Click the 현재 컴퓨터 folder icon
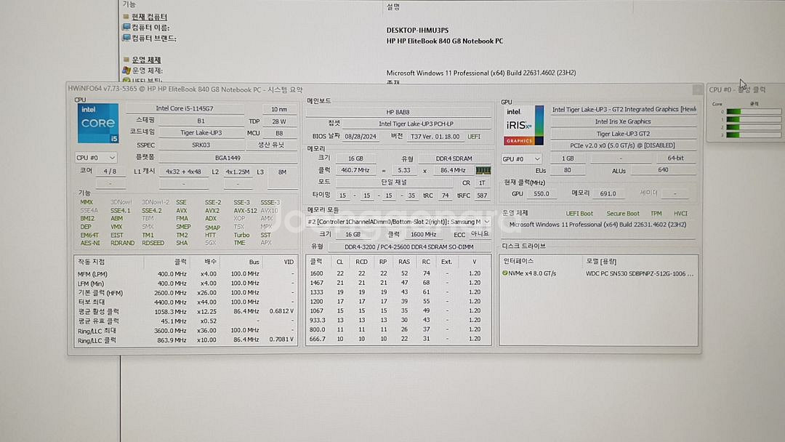The image size is (785, 442). point(126,17)
